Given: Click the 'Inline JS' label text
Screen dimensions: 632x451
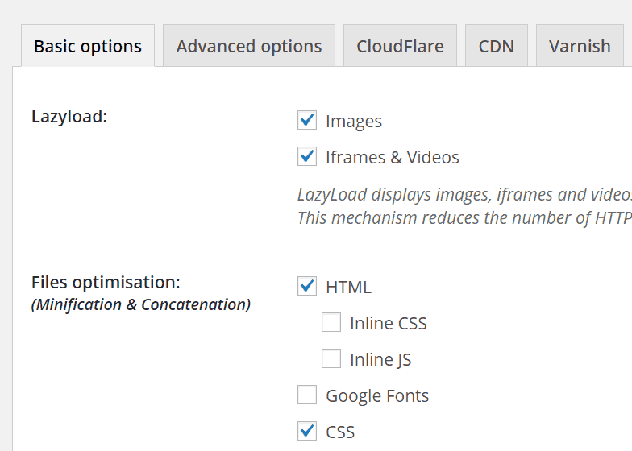Looking at the screenshot, I should pos(380,360).
